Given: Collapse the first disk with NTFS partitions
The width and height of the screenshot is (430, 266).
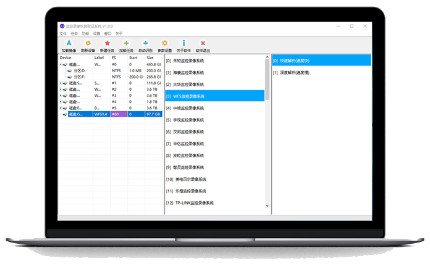Looking at the screenshot, I should (x=61, y=64).
